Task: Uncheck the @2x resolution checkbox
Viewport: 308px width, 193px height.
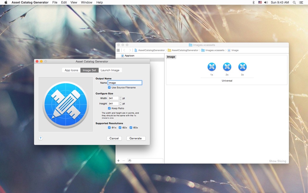Action: pos(120,128)
